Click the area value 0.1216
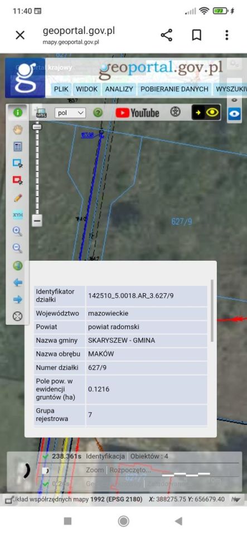 (x=146, y=389)
